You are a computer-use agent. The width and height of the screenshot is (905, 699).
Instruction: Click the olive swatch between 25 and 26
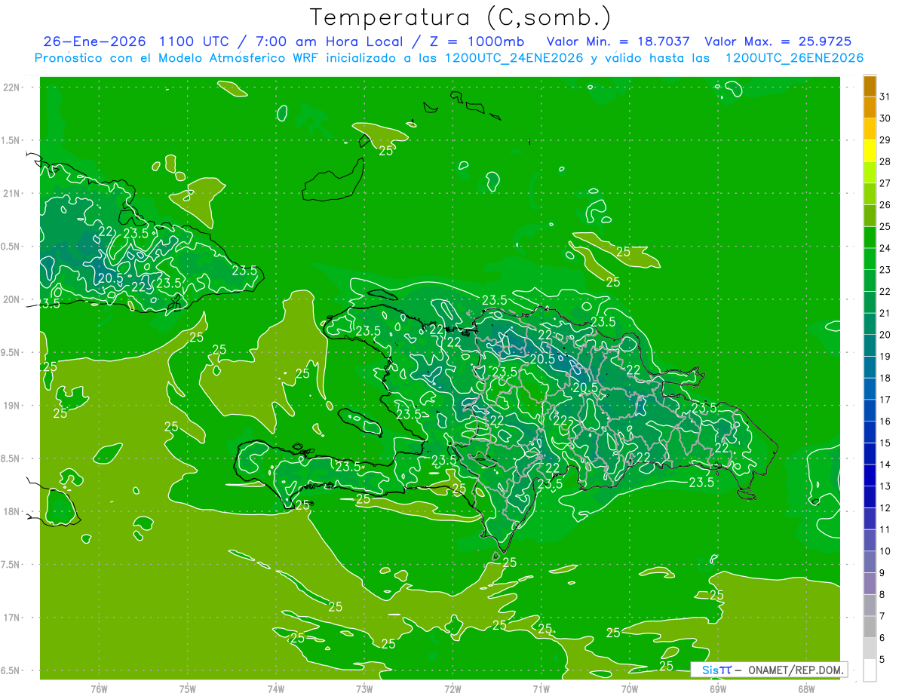pos(870,216)
